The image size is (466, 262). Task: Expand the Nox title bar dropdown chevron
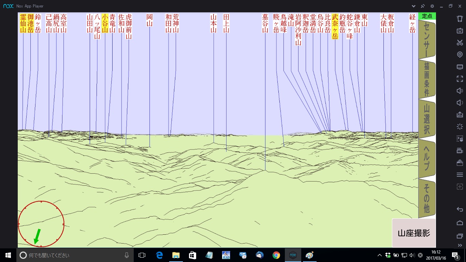pyautogui.click(x=413, y=6)
